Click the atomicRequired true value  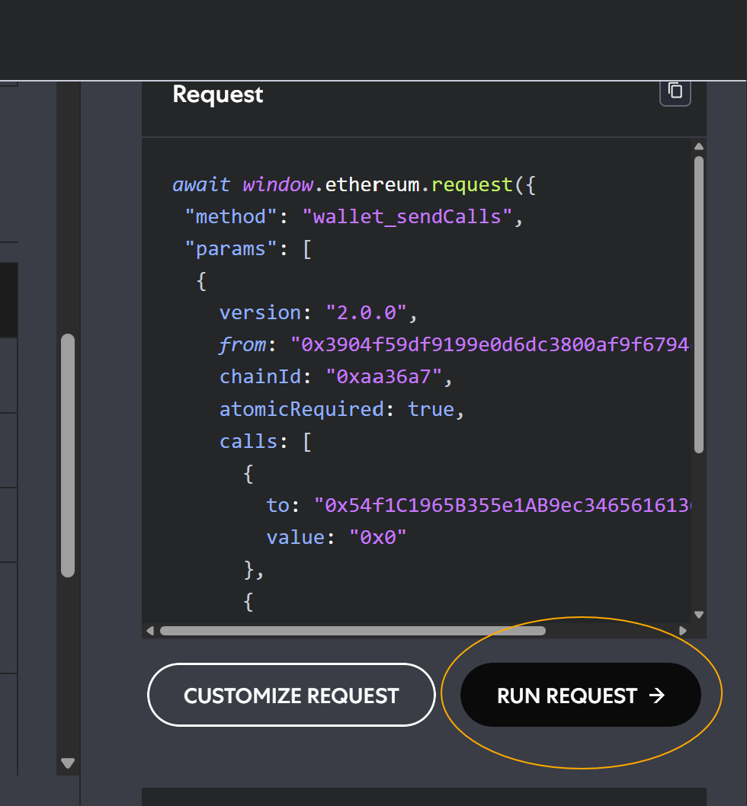point(431,409)
